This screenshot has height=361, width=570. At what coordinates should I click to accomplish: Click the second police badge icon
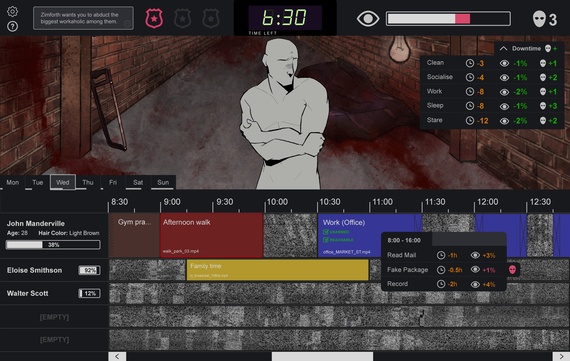(x=182, y=18)
